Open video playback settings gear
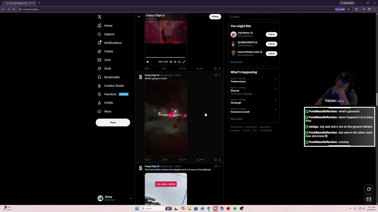Viewport: 378px width, 212px height. tap(175, 62)
